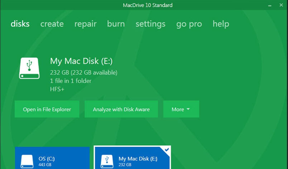Click the HFS+ file system label

pos(57,90)
